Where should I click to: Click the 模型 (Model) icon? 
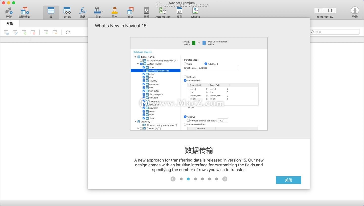[179, 11]
